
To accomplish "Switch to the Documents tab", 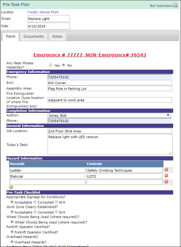I will [x=34, y=36].
